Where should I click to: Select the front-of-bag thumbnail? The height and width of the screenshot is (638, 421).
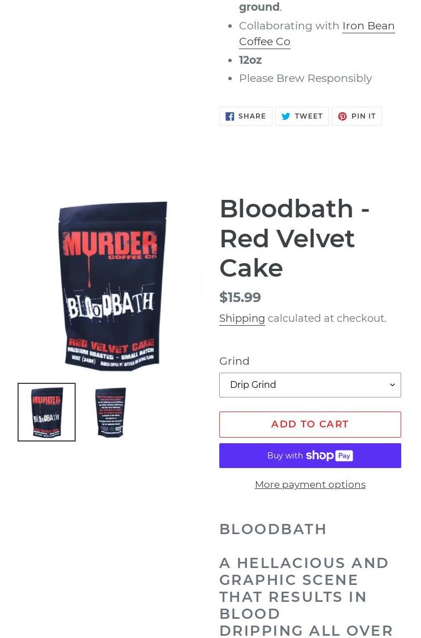[x=46, y=412]
